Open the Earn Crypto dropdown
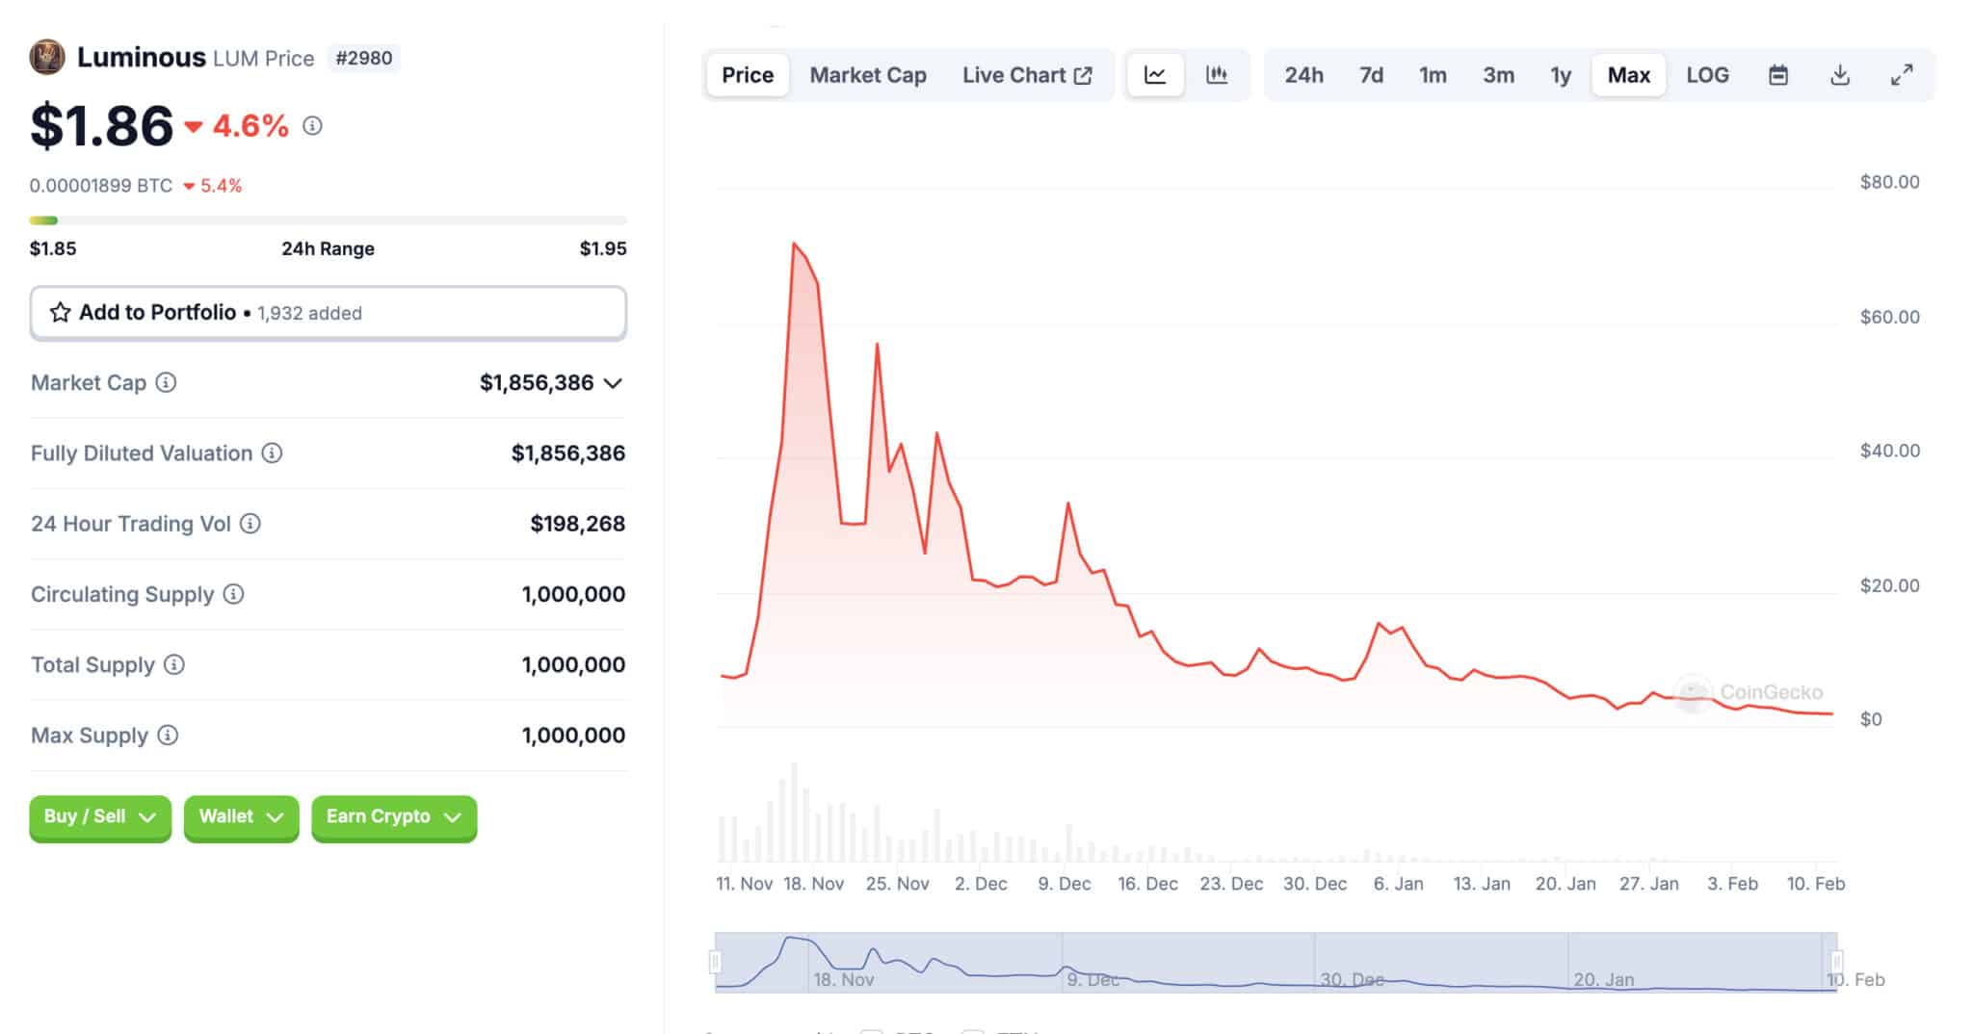The width and height of the screenshot is (1973, 1034). pos(394,817)
